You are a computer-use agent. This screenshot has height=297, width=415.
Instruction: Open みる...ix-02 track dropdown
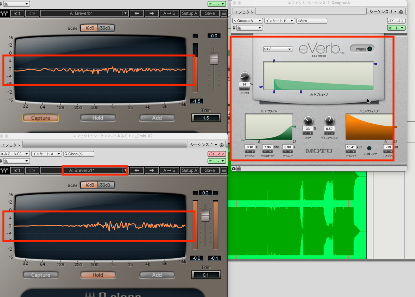coord(15,154)
